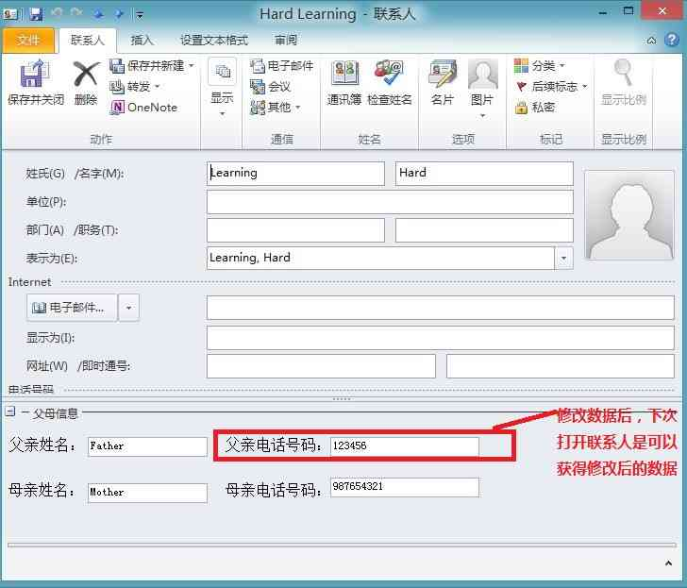Click the E-mail (电子邮件...) address button
Image resolution: width=687 pixels, height=588 pixels.
pos(72,308)
